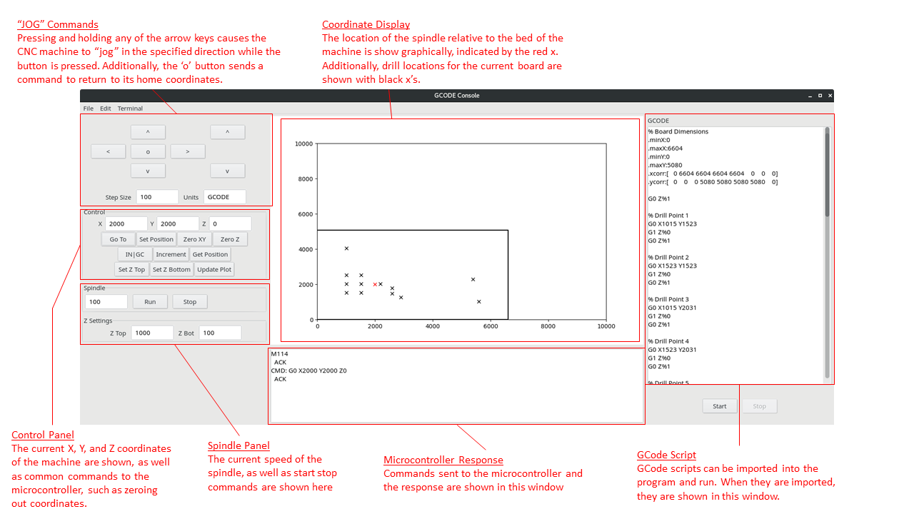Click the Set Position button

(156, 239)
